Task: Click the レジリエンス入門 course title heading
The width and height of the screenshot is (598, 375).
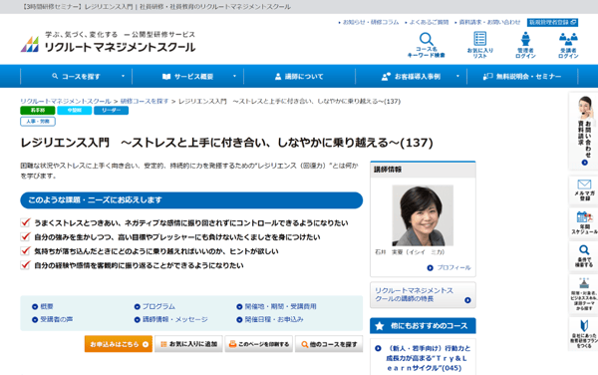Action: click(227, 143)
